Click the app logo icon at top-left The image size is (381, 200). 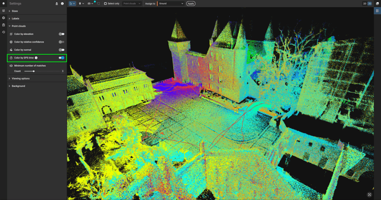click(3, 4)
